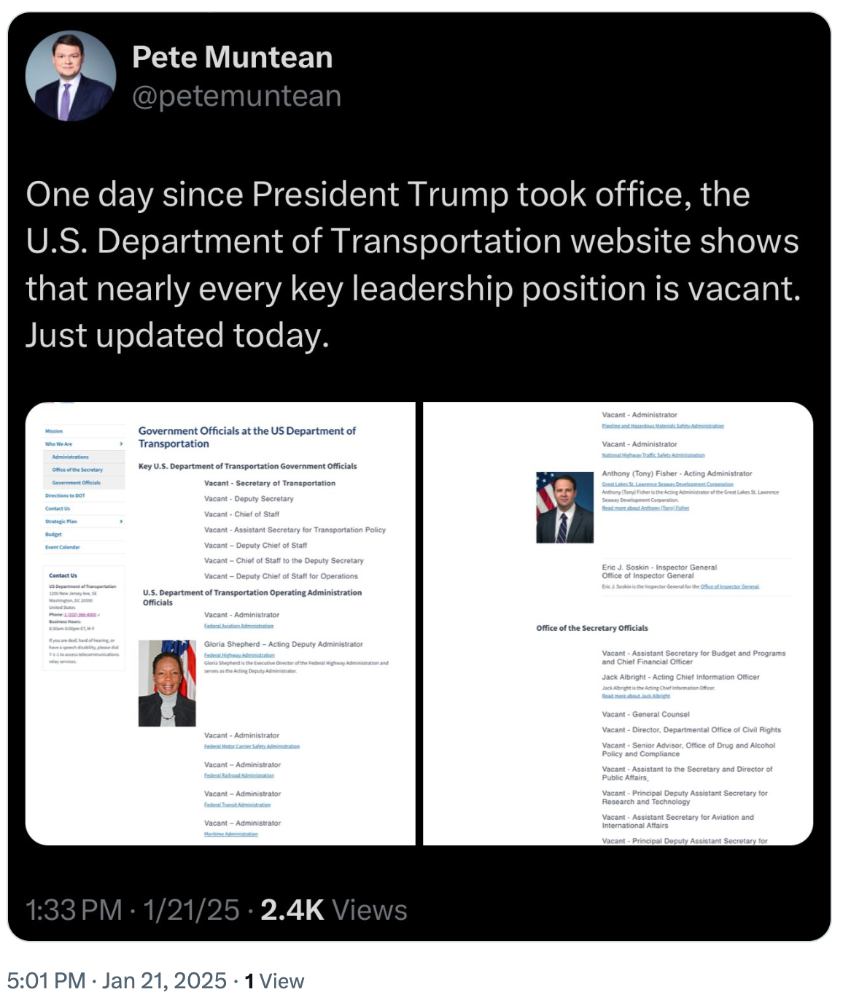The height and width of the screenshot is (1000, 843).
Task: Click the Budget sidebar item
Action: point(53,535)
